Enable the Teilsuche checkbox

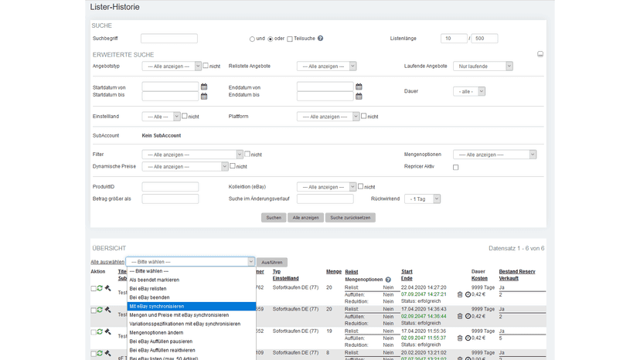pyautogui.click(x=290, y=39)
